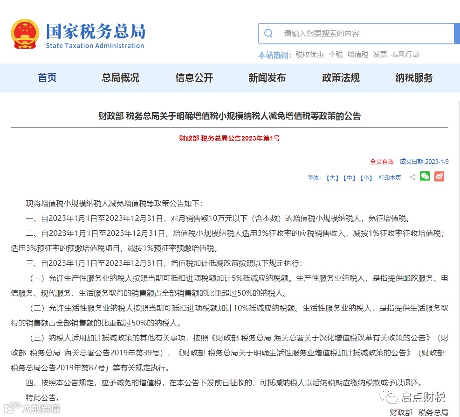Click hot word 个税
The height and width of the screenshot is (417, 460).
(x=336, y=55)
